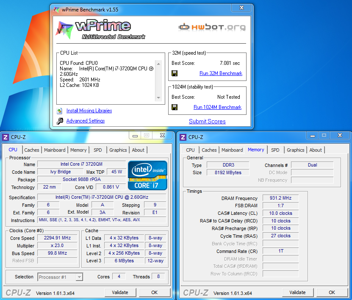This screenshot has width=352, height=300.
Task: Click the wPrime title bar app icon
Action: click(x=56, y=10)
